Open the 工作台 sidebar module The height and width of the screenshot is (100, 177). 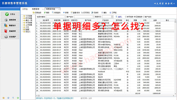click(x=10, y=14)
